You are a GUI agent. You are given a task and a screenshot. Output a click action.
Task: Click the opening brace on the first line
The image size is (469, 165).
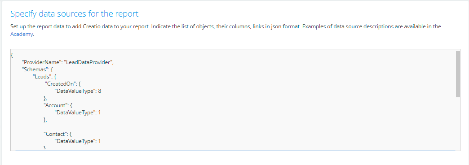click(12, 55)
